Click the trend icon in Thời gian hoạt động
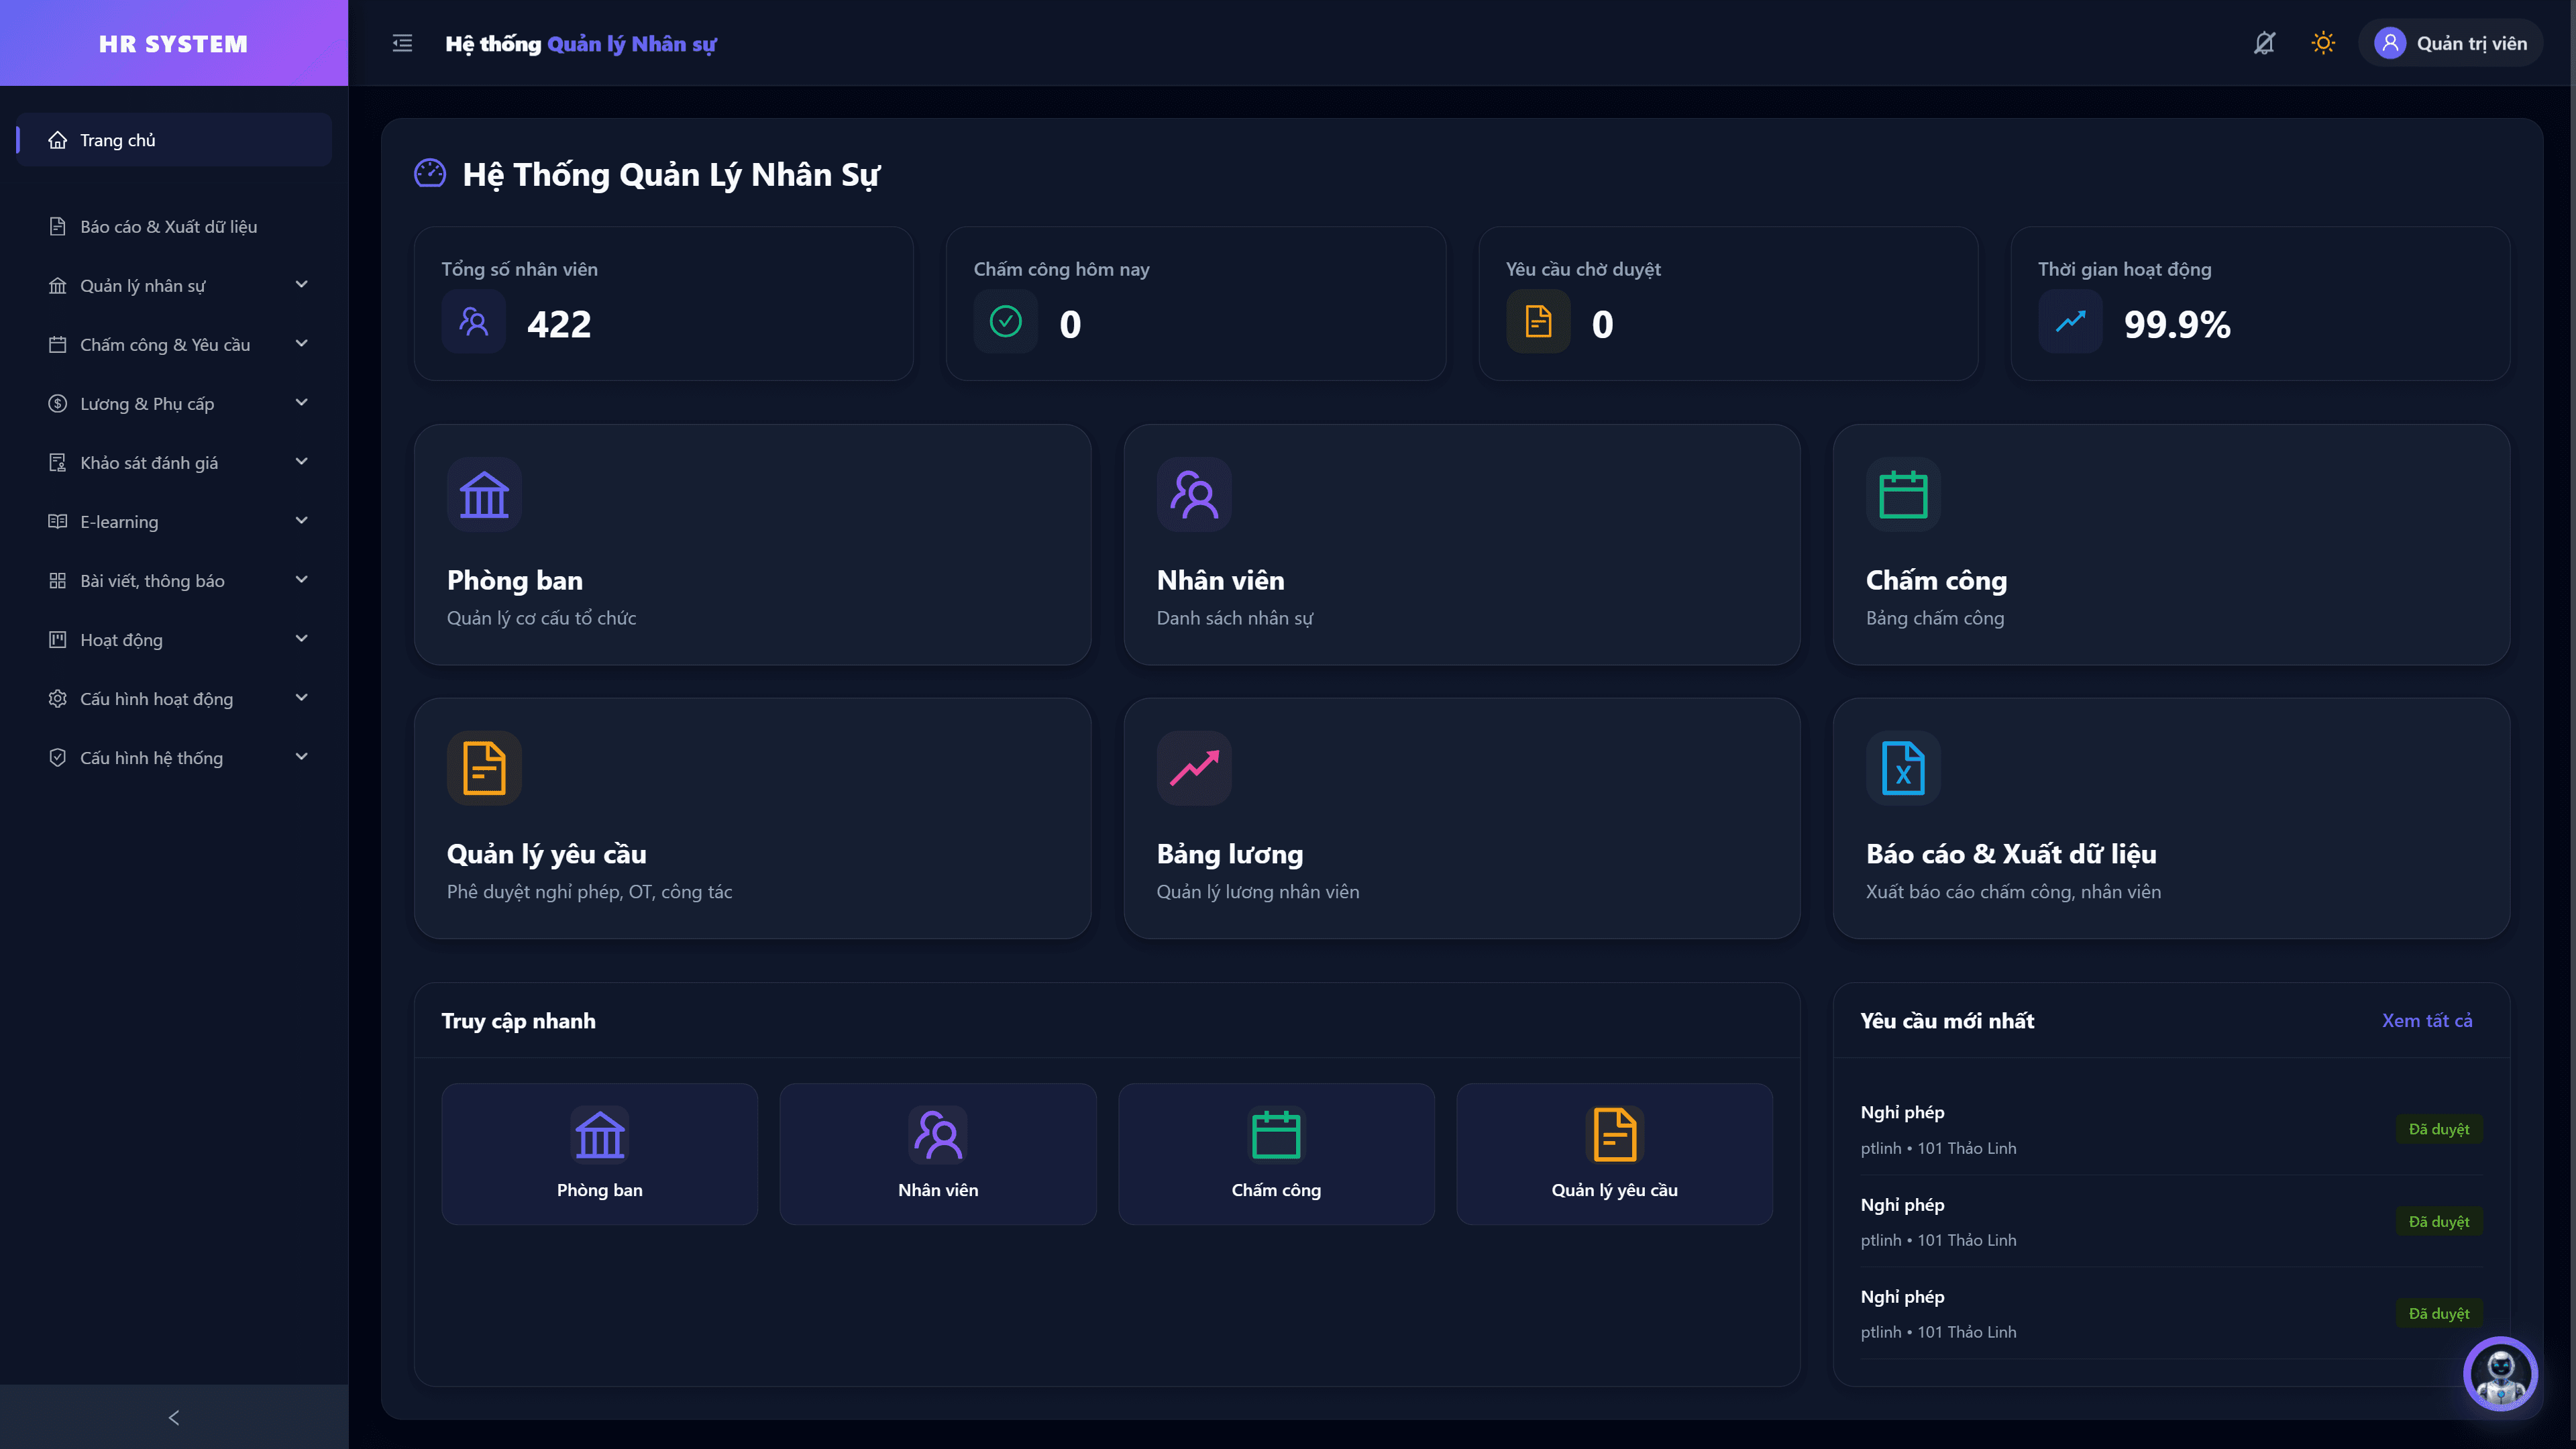Viewport: 2576px width, 1449px height. [x=2070, y=322]
